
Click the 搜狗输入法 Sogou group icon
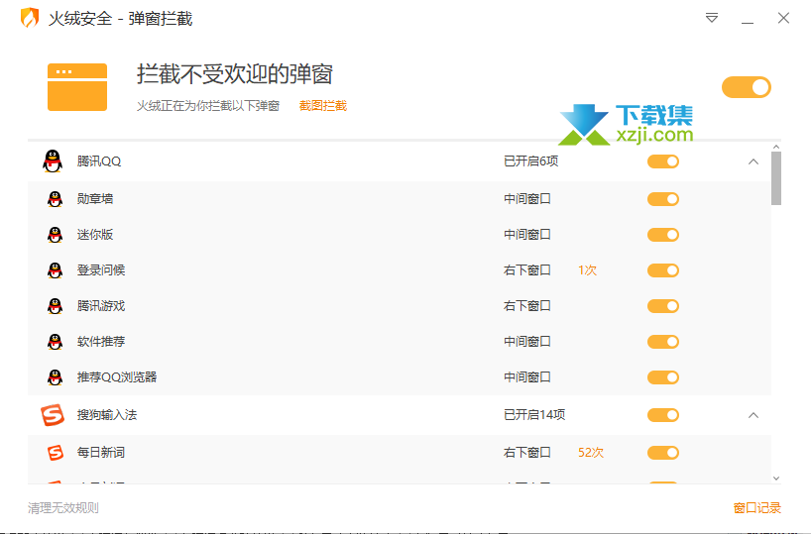(53, 415)
